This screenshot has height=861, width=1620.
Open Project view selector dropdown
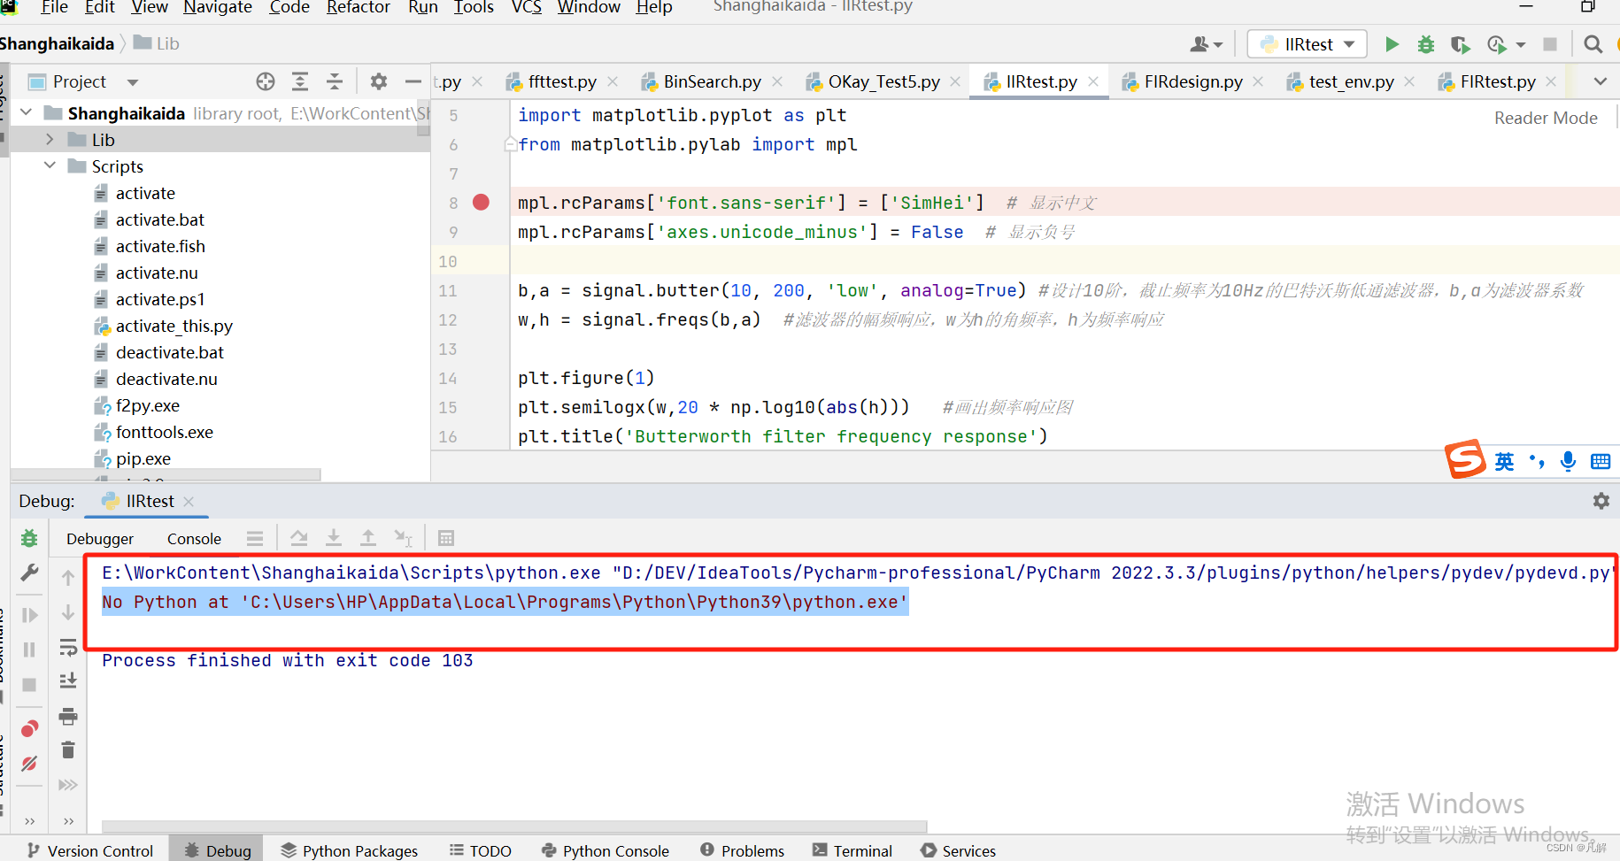coord(133,82)
